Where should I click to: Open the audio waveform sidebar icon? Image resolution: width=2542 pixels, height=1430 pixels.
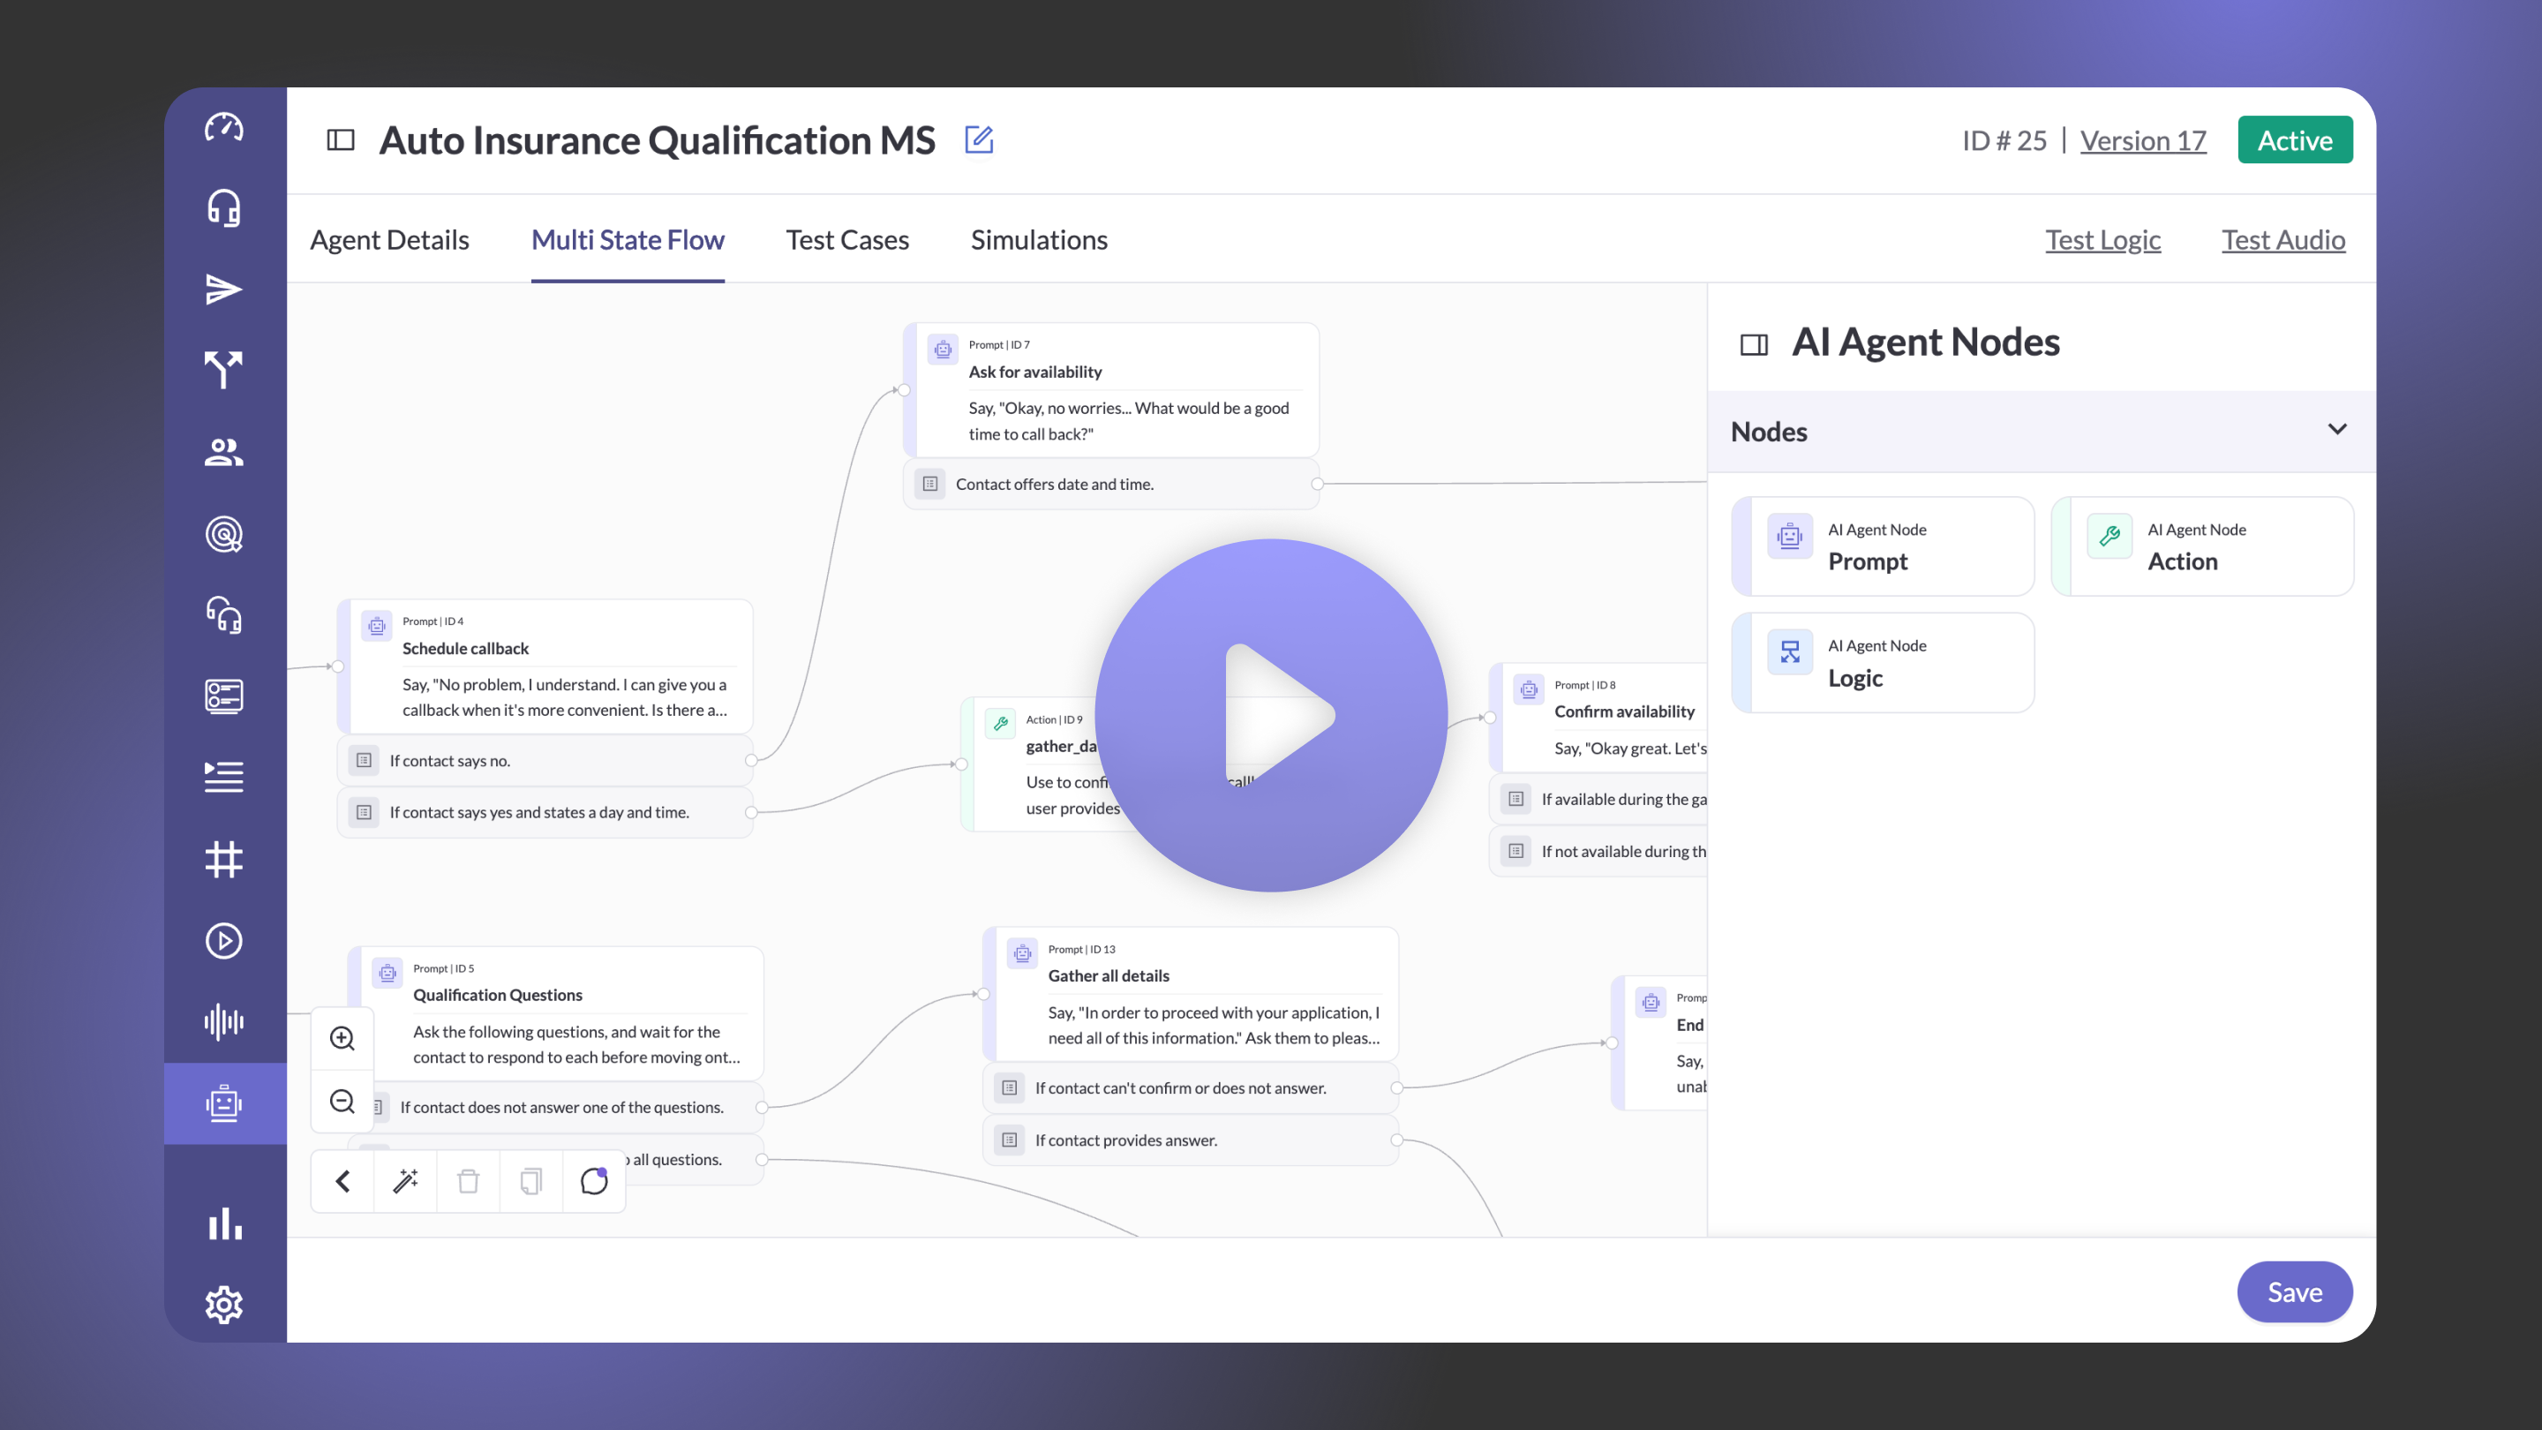[224, 1021]
